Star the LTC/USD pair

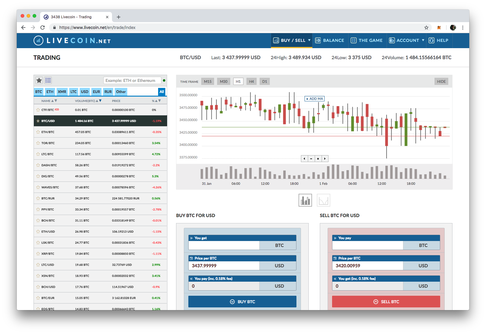tap(38, 265)
